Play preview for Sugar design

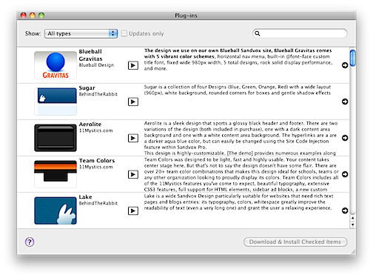pos(133,102)
